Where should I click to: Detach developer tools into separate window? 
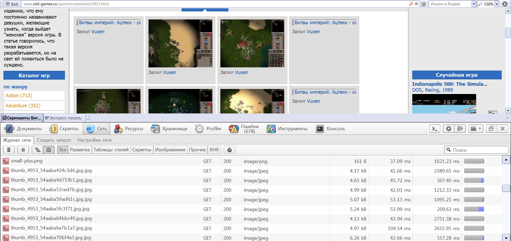point(491,129)
